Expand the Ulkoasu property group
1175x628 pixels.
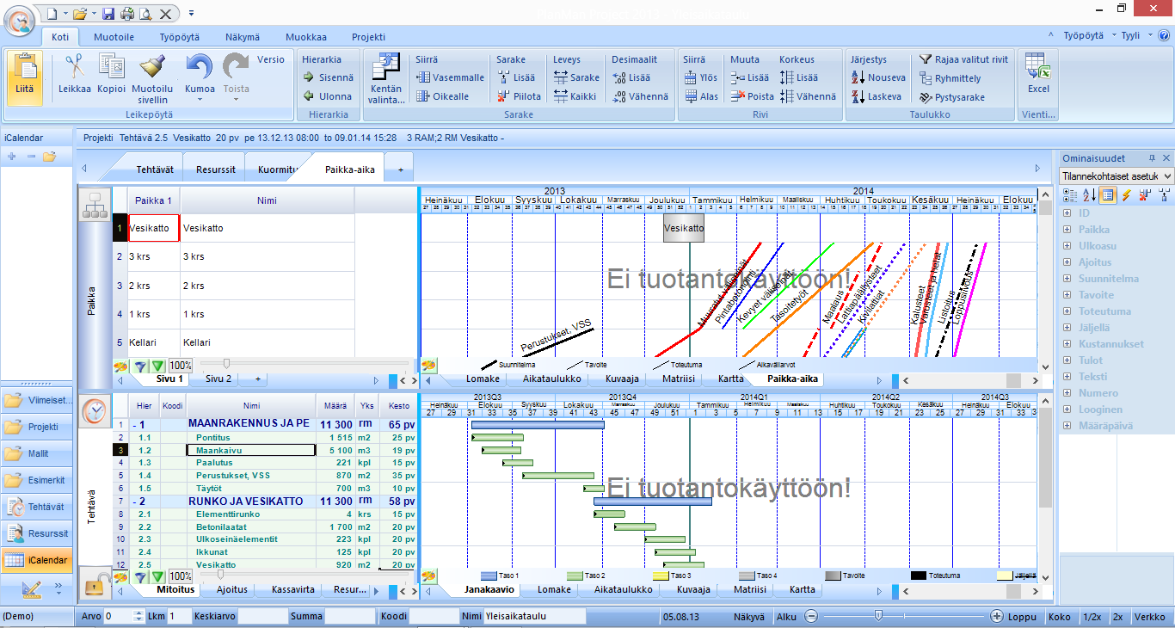[1067, 246]
